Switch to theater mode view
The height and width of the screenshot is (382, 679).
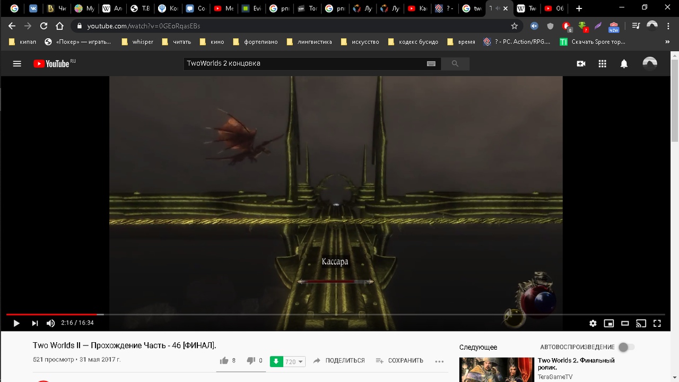(625, 323)
